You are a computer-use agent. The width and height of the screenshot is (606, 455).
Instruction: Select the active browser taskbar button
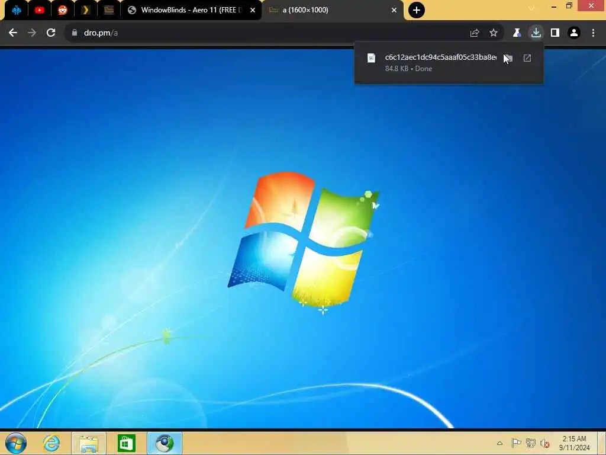[x=165, y=443]
